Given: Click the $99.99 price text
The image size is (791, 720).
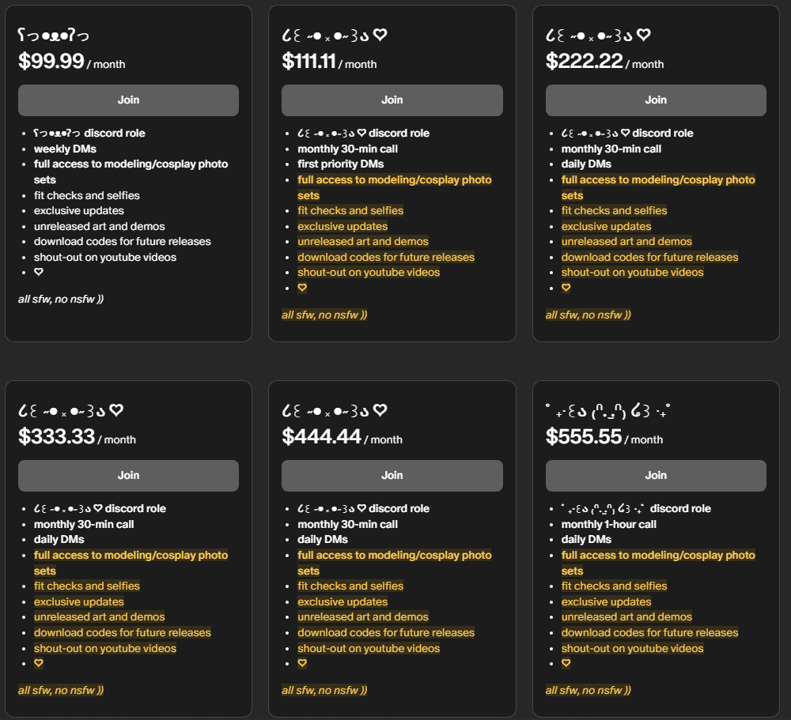Looking at the screenshot, I should [51, 61].
